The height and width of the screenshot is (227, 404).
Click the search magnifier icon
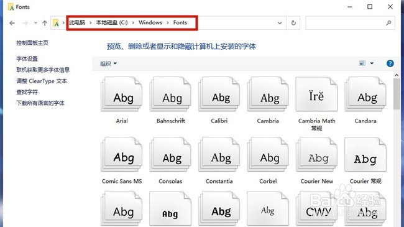point(388,22)
